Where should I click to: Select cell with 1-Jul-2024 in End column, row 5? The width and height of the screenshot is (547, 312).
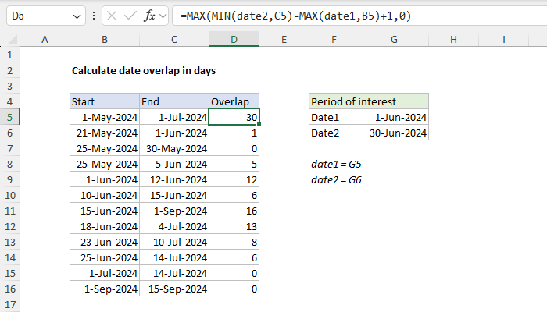(174, 117)
